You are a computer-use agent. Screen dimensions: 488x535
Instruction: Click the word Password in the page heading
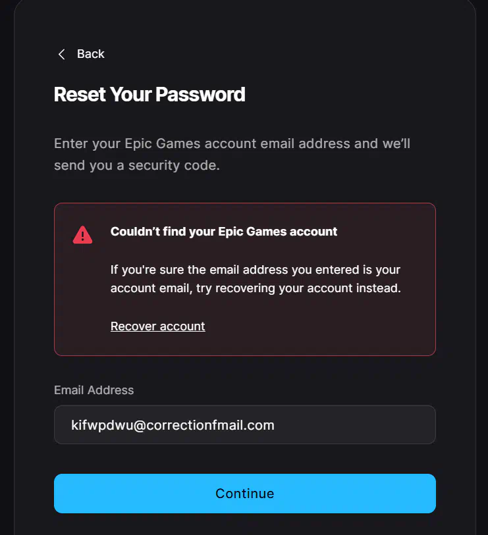[x=200, y=94]
